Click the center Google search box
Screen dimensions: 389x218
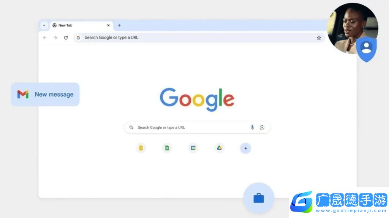pos(197,128)
